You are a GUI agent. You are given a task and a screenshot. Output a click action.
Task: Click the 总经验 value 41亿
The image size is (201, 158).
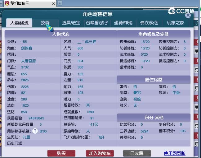point(94,124)
